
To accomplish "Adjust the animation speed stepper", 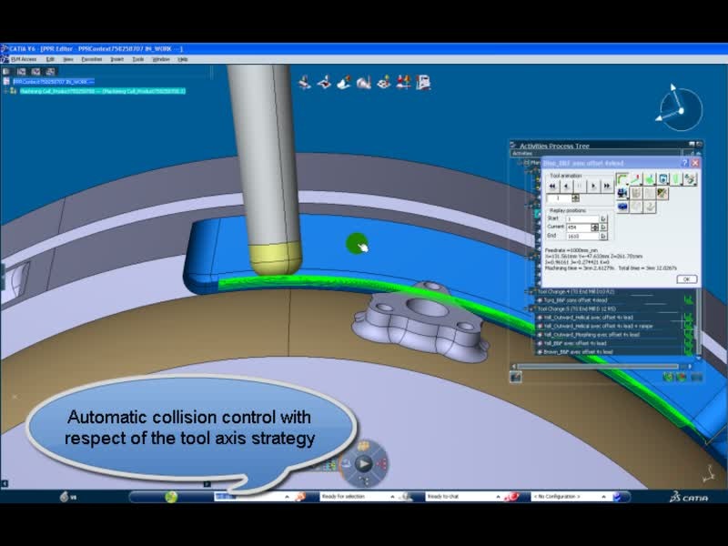I will (x=576, y=198).
